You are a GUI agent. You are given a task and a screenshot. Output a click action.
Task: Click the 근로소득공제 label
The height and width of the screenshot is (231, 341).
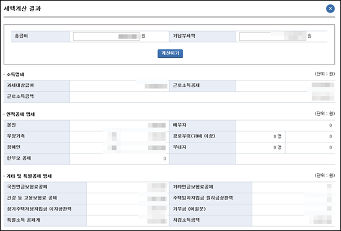(186, 85)
